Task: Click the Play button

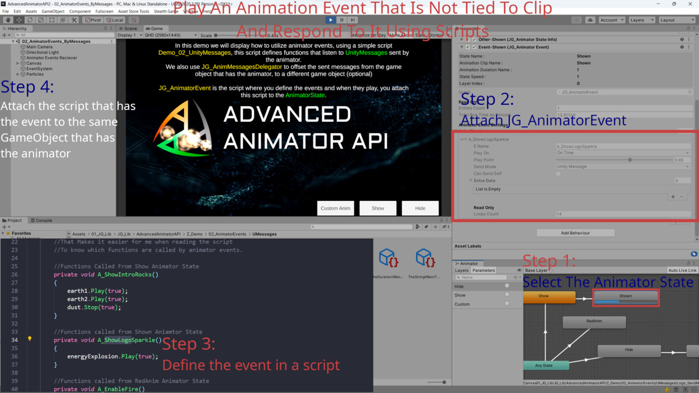Action: click(331, 20)
